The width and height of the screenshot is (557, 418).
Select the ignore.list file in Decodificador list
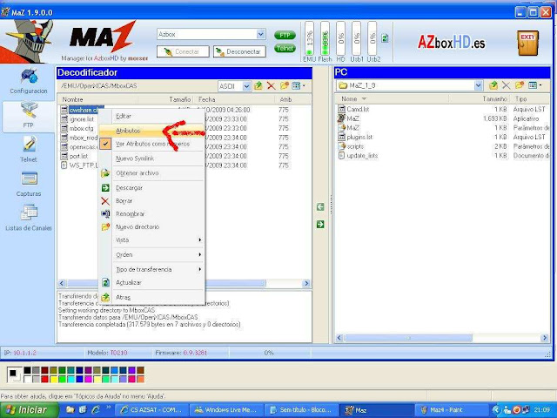(82, 119)
